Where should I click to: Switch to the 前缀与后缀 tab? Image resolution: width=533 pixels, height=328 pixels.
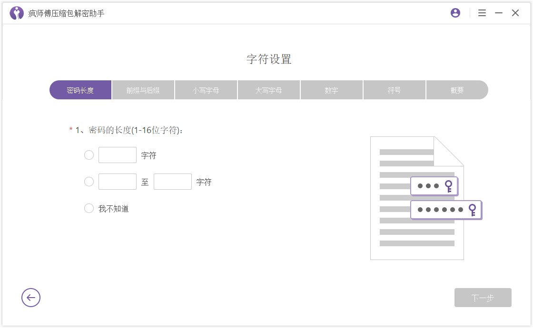[143, 89]
